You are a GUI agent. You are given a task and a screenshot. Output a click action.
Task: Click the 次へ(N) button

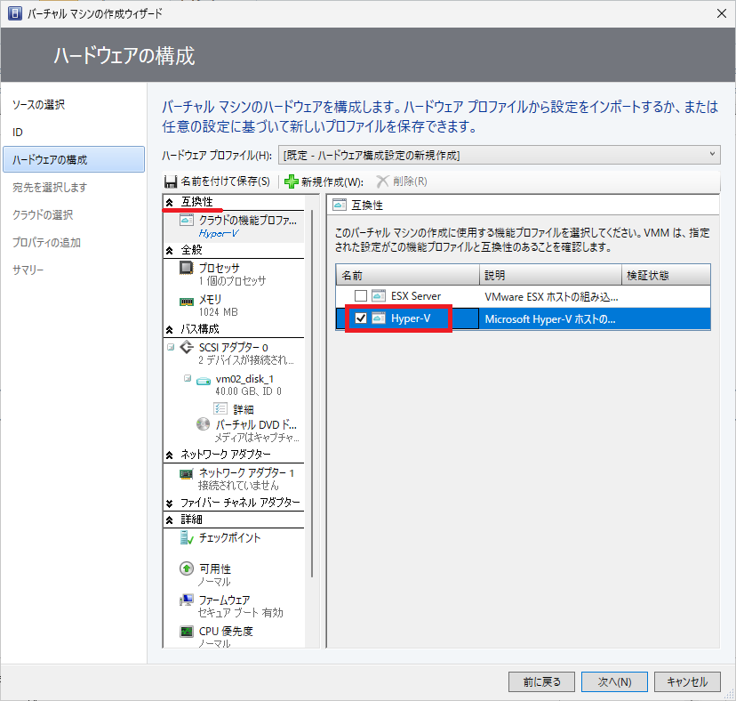point(614,681)
